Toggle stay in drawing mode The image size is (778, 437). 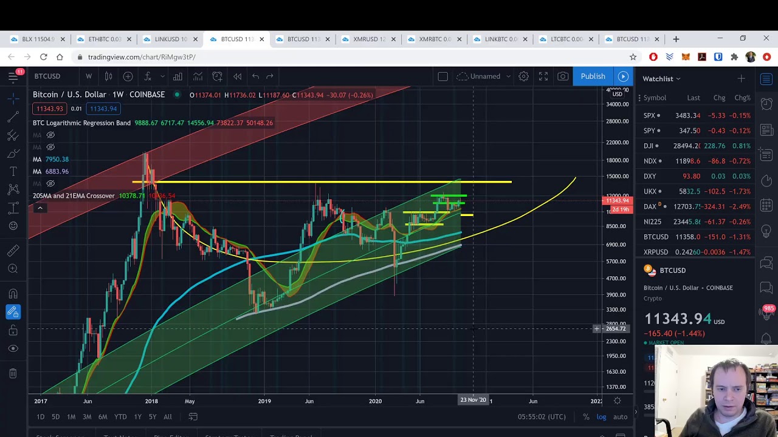[x=13, y=312]
